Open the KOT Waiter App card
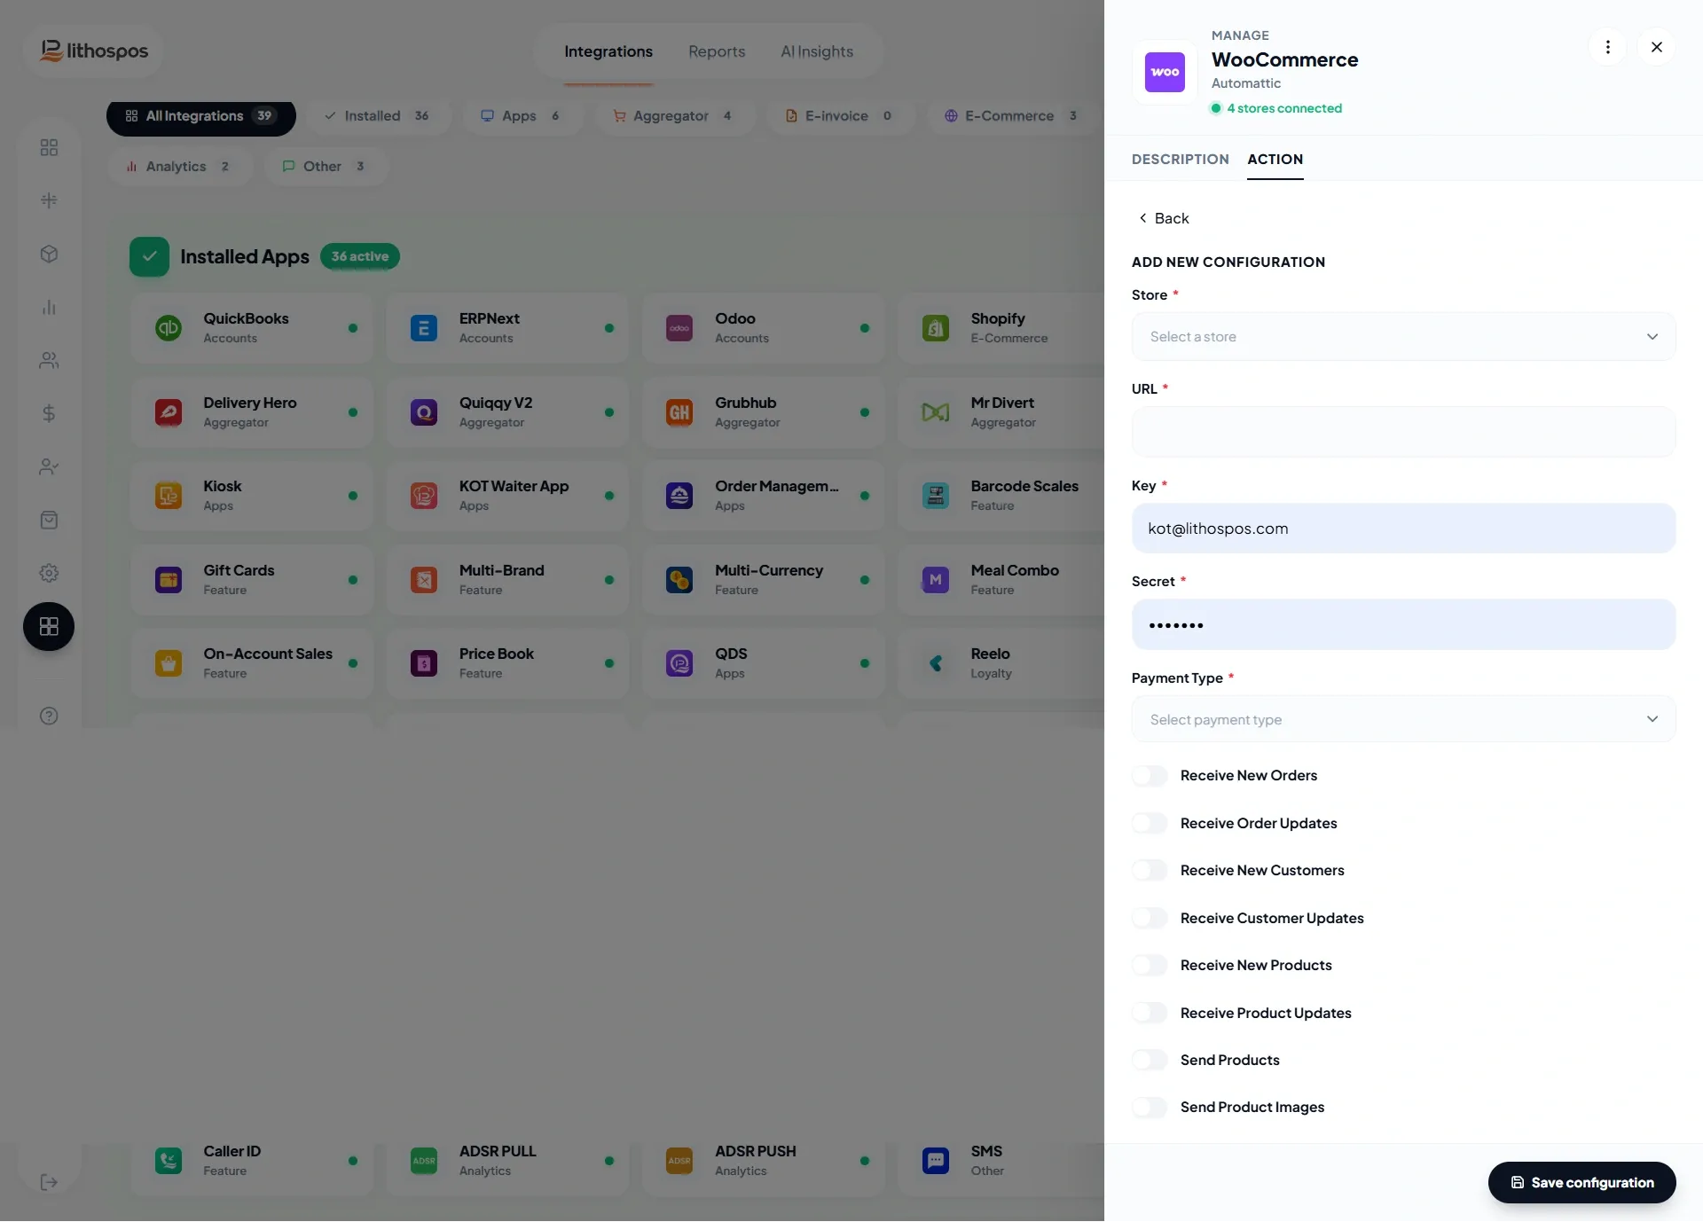1703x1222 pixels. tap(507, 496)
